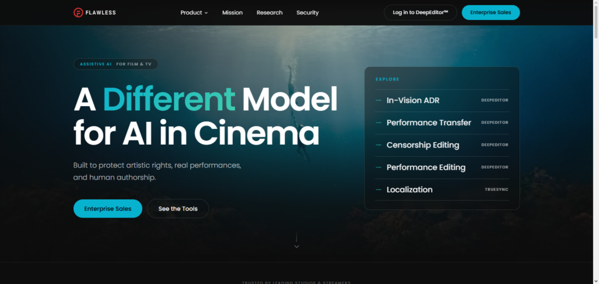The width and height of the screenshot is (599, 284).
Task: Click the scroll-down chevron arrow
Action: coord(297,247)
